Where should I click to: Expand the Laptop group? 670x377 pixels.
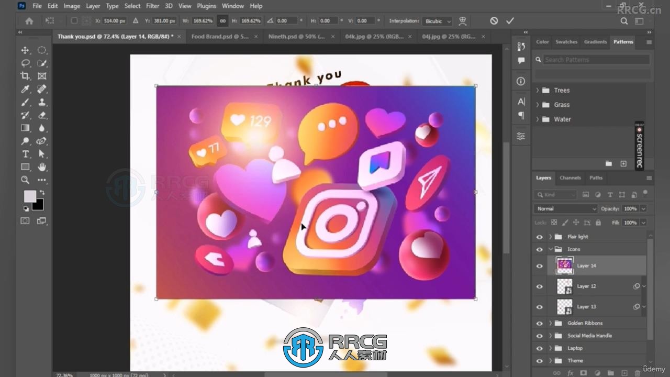[550, 348]
